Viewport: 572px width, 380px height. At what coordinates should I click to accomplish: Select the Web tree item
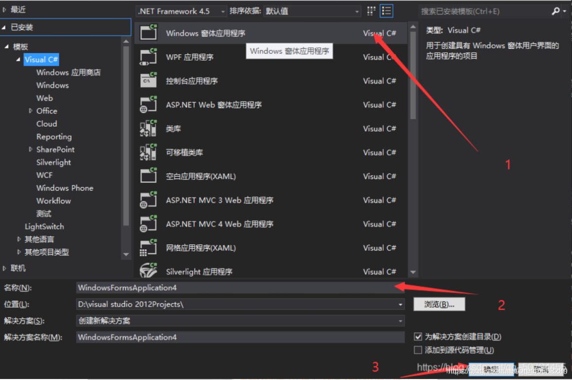[44, 98]
